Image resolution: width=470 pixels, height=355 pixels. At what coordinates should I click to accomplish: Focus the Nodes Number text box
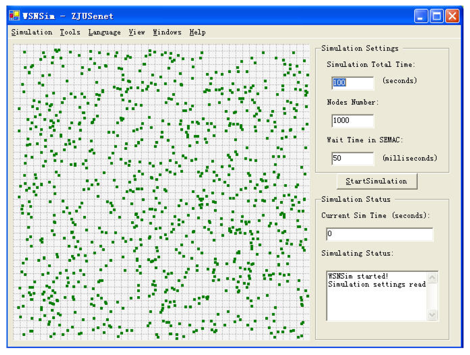pyautogui.click(x=352, y=120)
